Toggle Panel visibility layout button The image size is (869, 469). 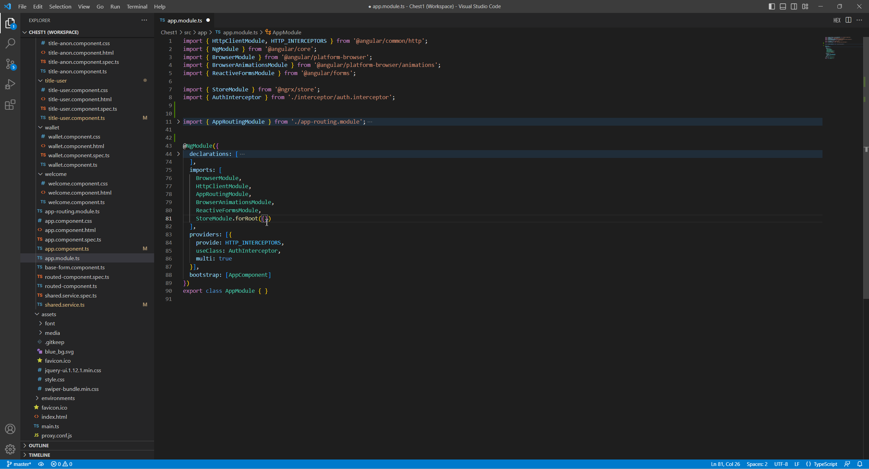pyautogui.click(x=783, y=6)
